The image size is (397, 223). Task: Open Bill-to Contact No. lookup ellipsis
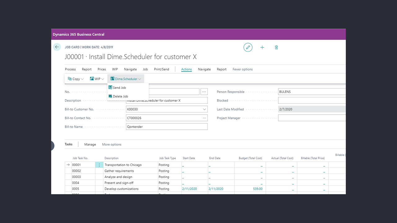(204, 118)
